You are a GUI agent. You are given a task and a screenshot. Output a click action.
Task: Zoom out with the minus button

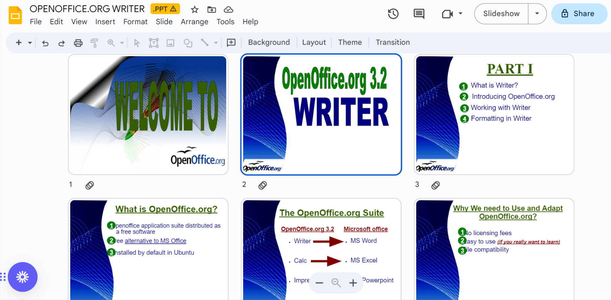click(x=319, y=283)
